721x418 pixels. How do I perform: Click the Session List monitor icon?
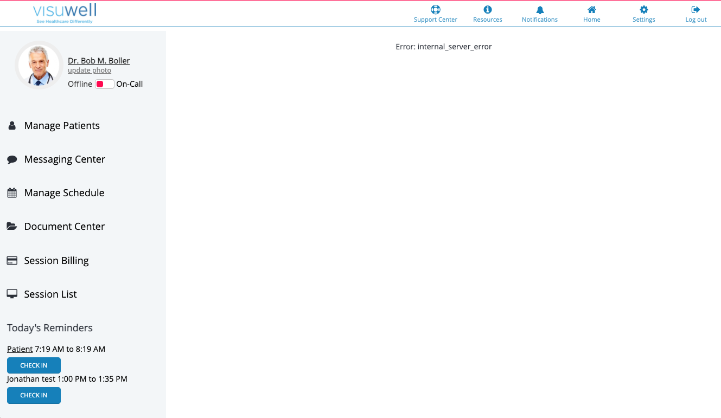(x=11, y=294)
